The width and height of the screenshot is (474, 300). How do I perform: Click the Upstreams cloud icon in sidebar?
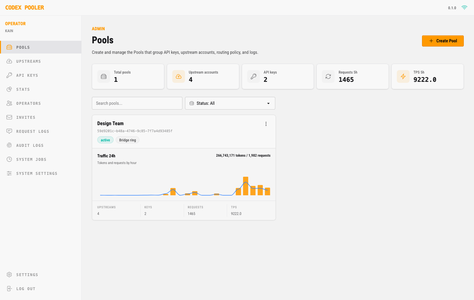tap(9, 61)
